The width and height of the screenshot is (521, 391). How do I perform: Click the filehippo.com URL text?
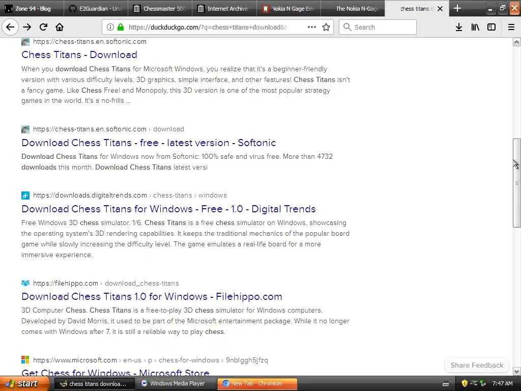(66, 283)
